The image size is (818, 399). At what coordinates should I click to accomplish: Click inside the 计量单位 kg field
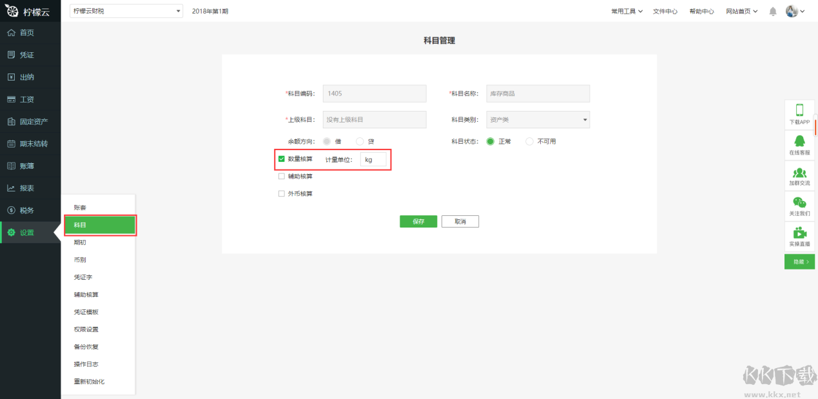coord(374,159)
